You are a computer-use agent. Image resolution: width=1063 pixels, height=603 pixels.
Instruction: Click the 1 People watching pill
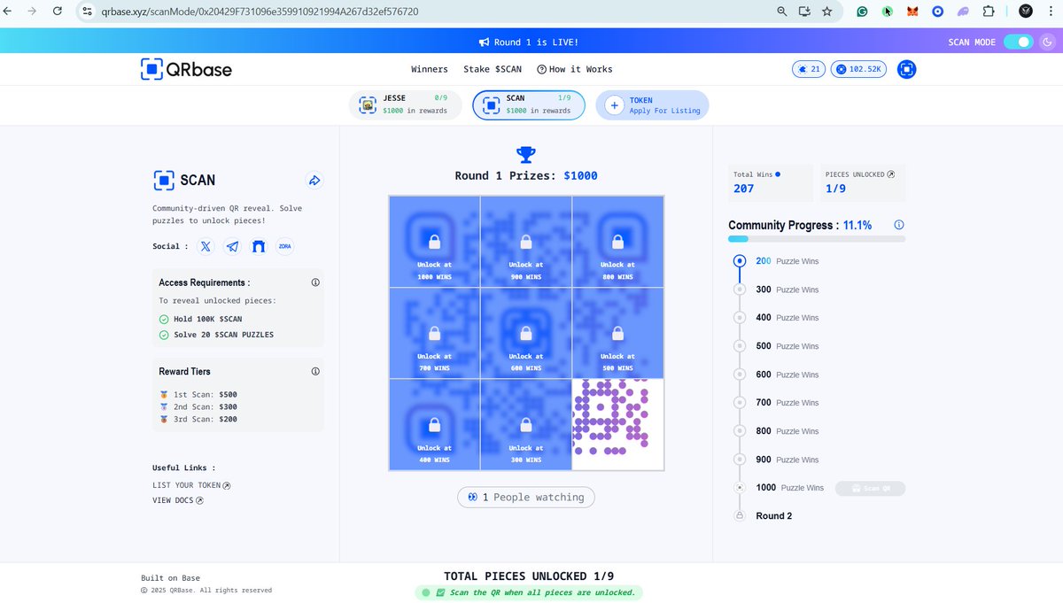click(x=526, y=498)
